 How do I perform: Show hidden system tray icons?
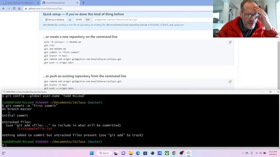tap(243, 153)
